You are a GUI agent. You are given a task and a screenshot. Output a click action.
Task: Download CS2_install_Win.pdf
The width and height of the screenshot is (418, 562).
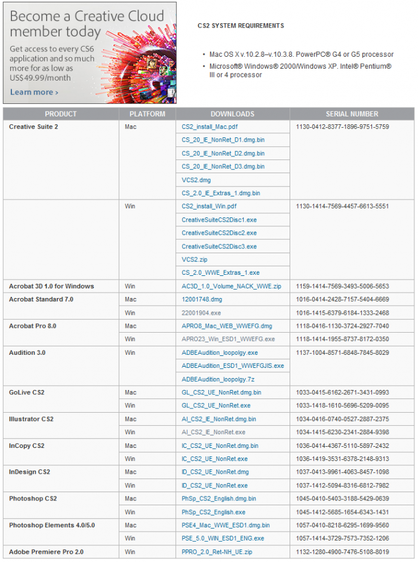click(x=209, y=206)
